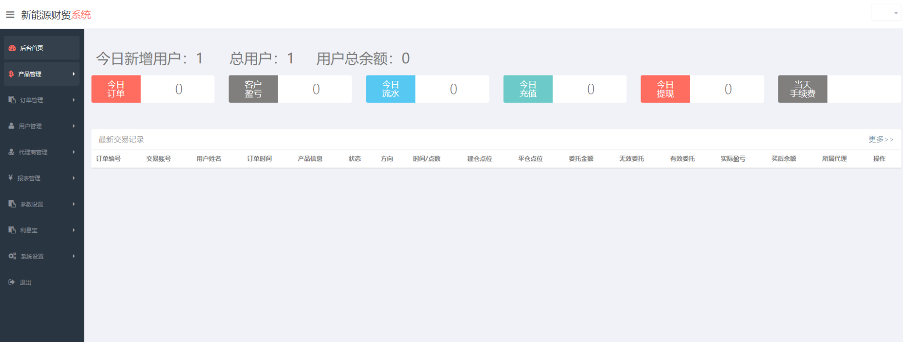Click the 操作 column header

pyautogui.click(x=879, y=159)
